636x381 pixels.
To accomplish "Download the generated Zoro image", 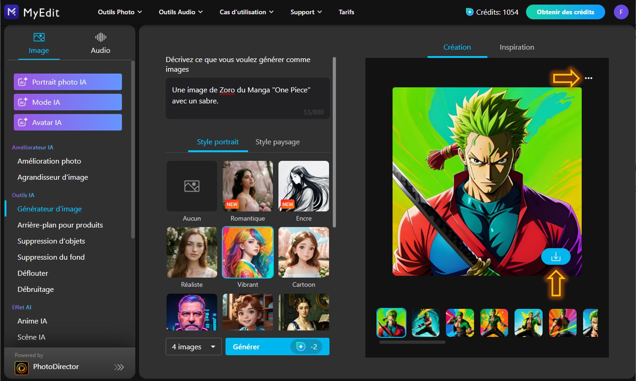I will 556,256.
